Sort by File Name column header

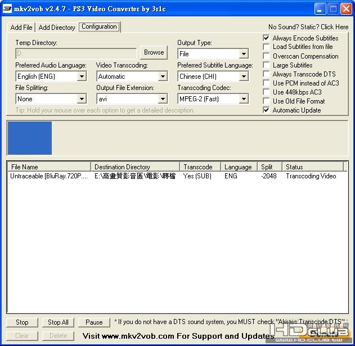point(49,167)
